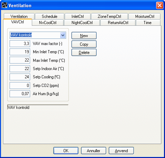Switch to the Ventilation tab
This screenshot has height=158, width=165.
19,16
